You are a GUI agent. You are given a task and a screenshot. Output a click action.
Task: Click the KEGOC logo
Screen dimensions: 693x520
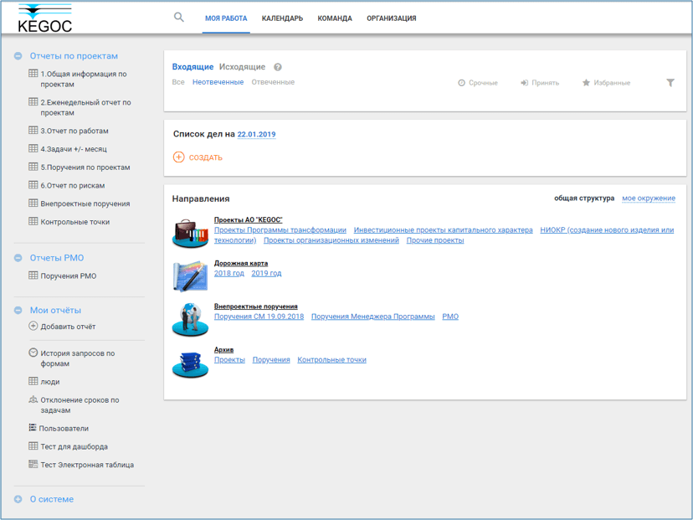pyautogui.click(x=44, y=18)
